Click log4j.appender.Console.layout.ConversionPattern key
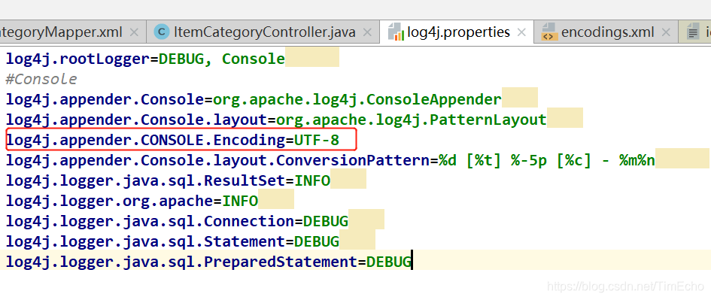The width and height of the screenshot is (711, 300). click(217, 160)
